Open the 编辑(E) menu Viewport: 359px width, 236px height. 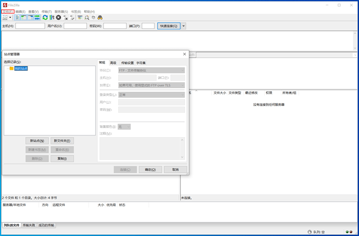pyautogui.click(x=20, y=12)
